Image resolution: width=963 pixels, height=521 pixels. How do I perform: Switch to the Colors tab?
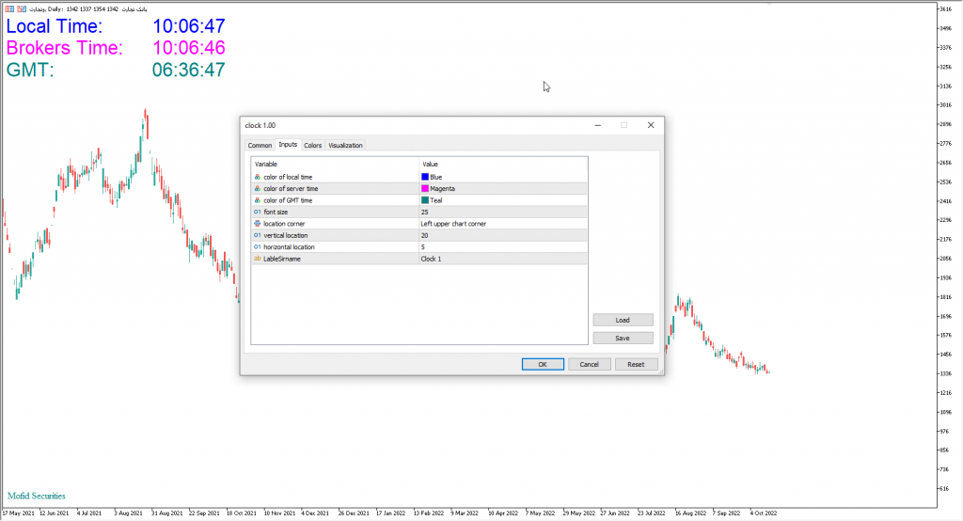(312, 145)
